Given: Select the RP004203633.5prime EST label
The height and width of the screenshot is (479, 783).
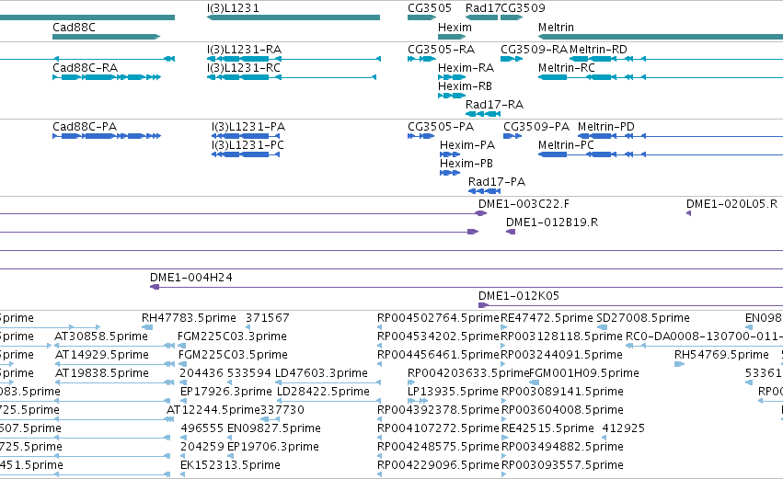Looking at the screenshot, I should coord(468,373).
